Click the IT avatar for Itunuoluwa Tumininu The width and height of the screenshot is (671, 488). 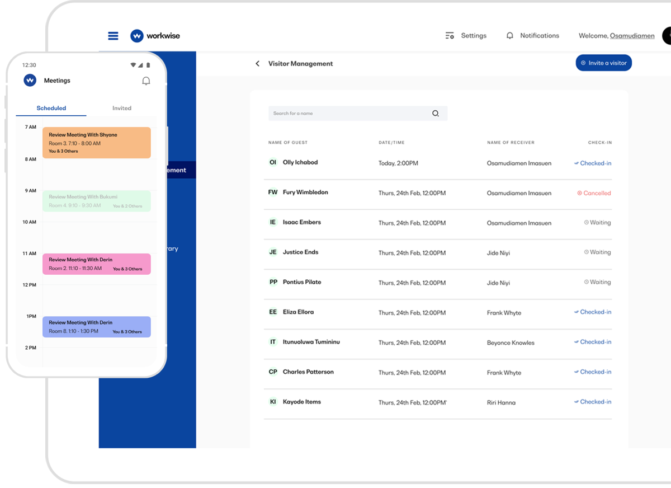point(273,342)
